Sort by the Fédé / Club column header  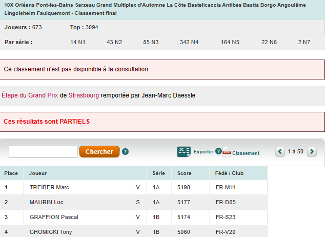click(229, 173)
